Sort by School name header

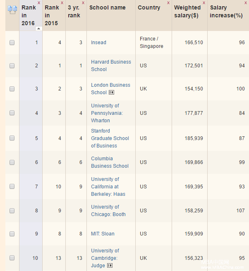coord(108,7)
